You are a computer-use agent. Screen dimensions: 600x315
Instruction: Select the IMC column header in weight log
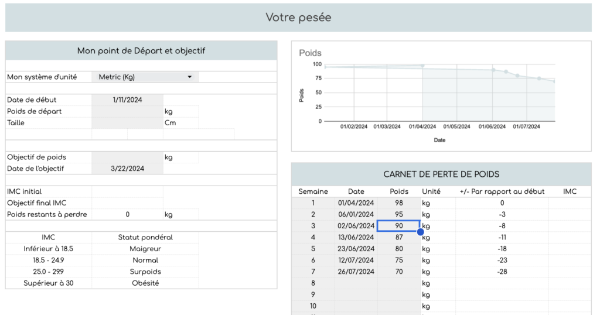click(x=569, y=191)
